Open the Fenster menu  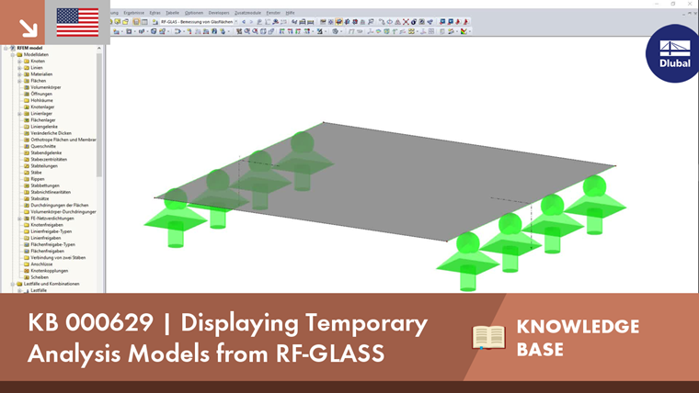pos(273,13)
